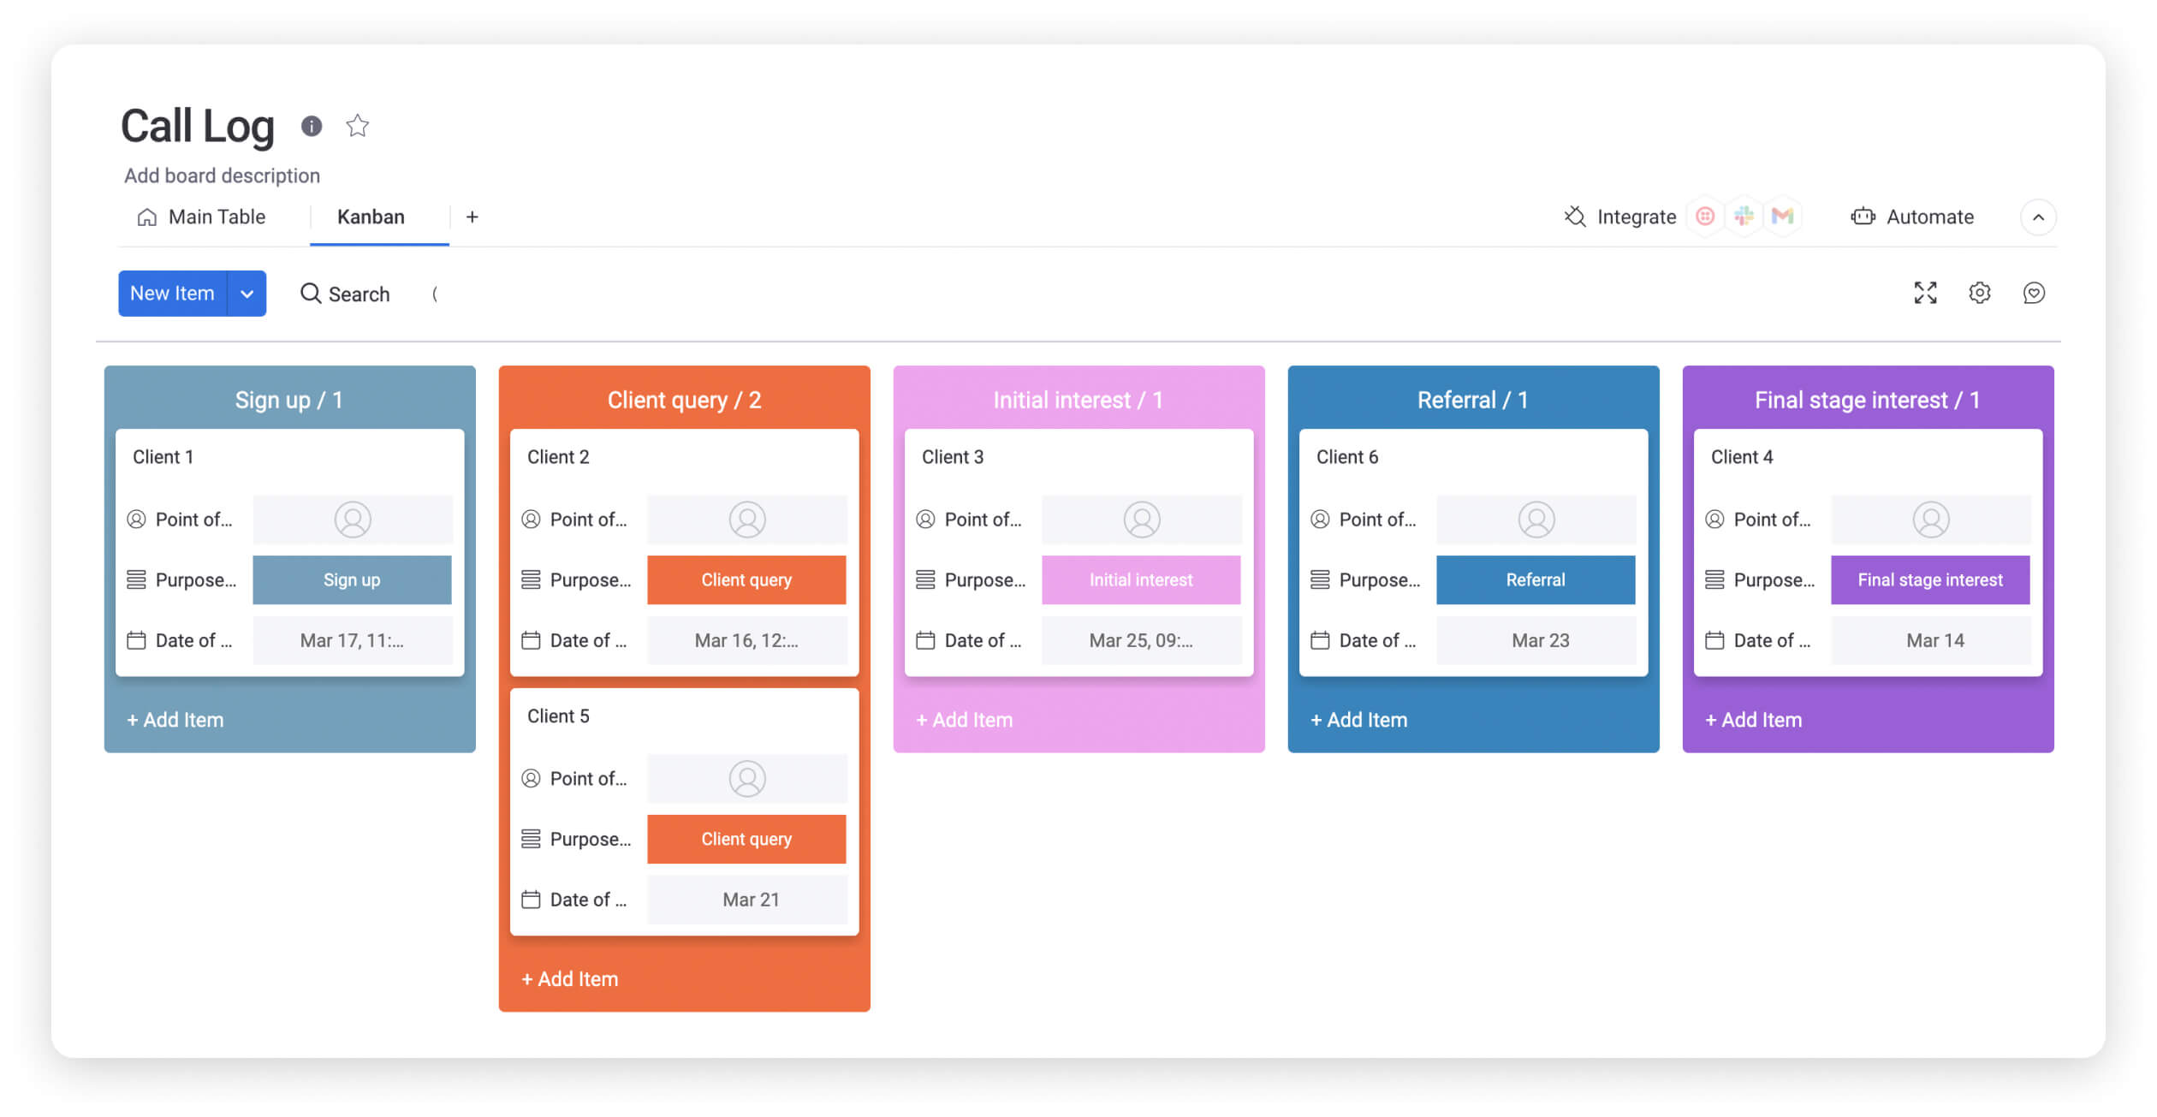Viewport: 2157px width, 1117px height.
Task: Open board settings via the gear icon
Action: 1979,293
